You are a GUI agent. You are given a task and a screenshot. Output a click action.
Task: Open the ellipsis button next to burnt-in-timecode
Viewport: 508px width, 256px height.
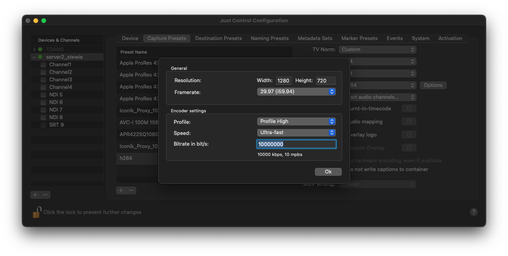click(409, 108)
